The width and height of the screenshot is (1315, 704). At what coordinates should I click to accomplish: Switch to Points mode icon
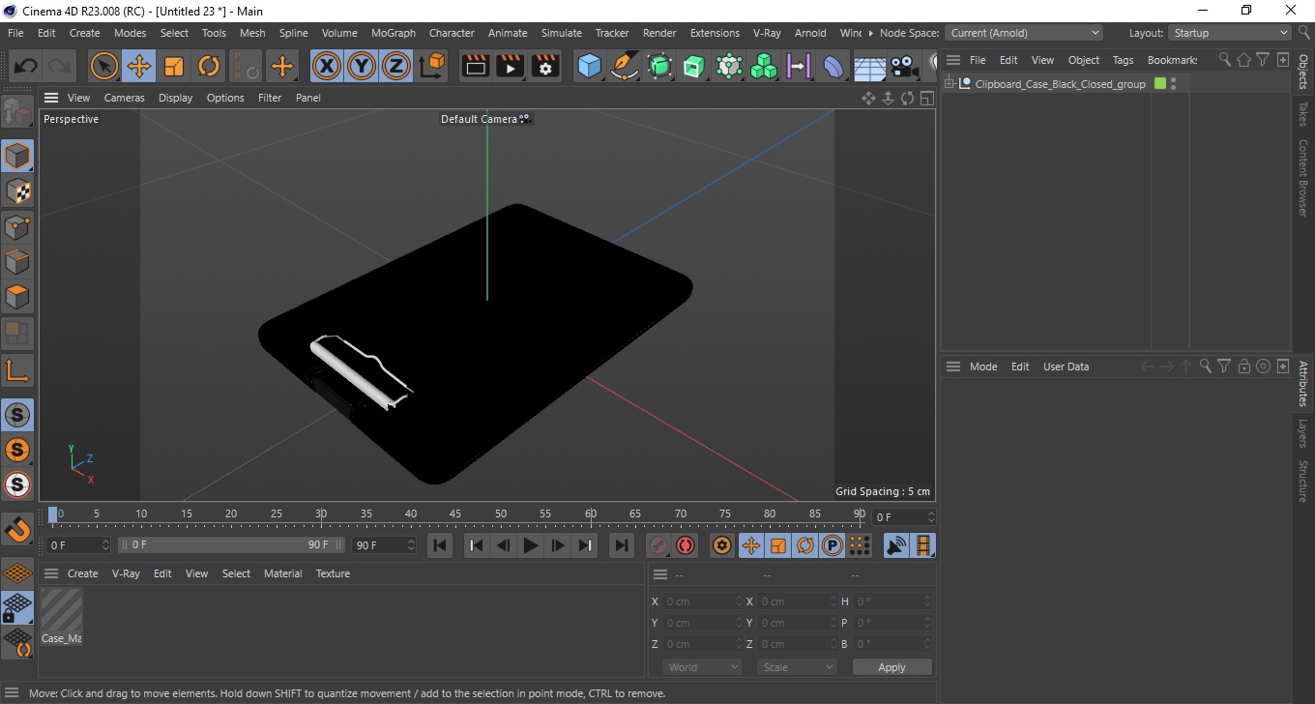(x=17, y=227)
